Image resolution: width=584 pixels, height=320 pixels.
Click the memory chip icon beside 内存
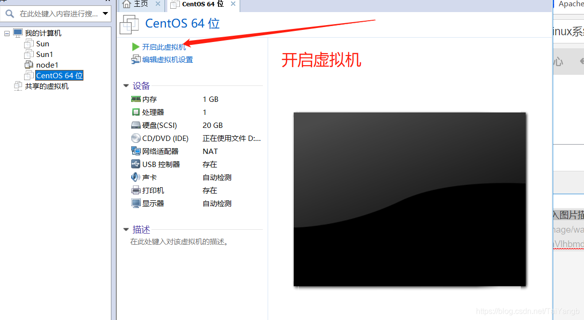coord(136,99)
